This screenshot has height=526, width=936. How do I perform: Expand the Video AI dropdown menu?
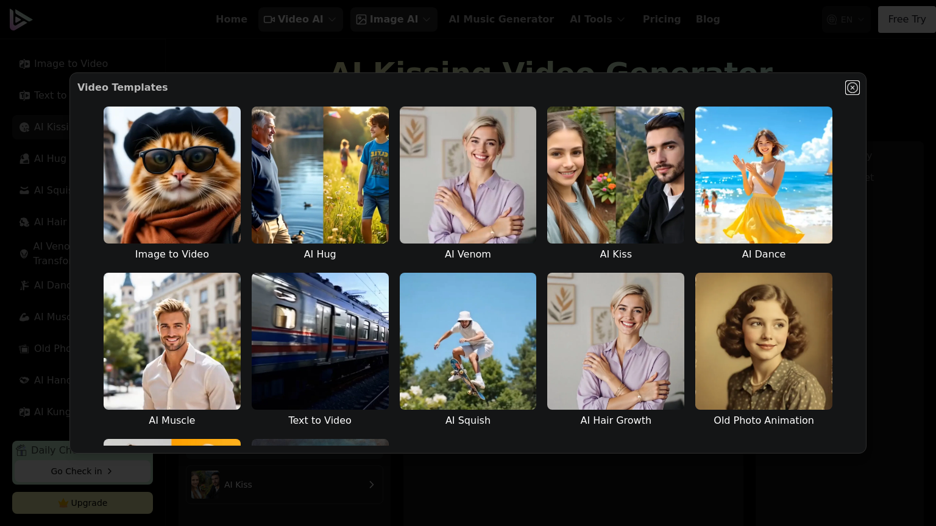300,19
